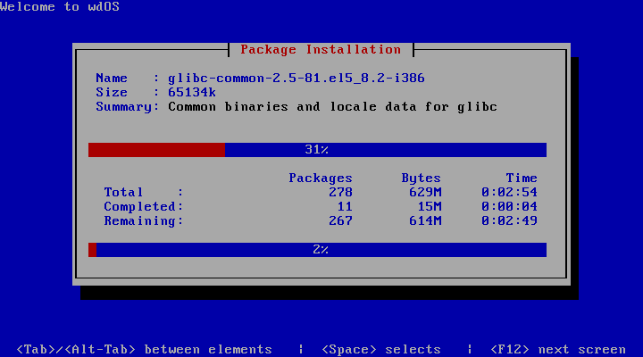This screenshot has height=357, width=643.
Task: Click the package summary description text
Action: 332,107
